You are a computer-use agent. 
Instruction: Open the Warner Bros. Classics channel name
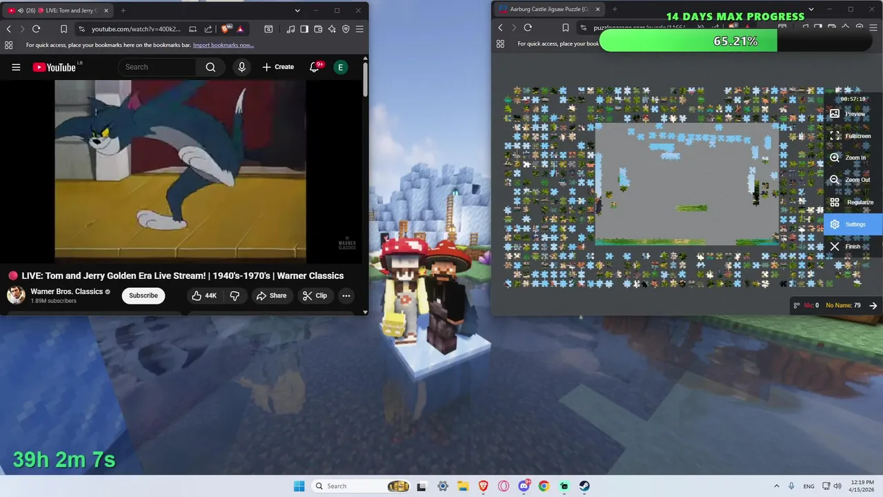67,291
